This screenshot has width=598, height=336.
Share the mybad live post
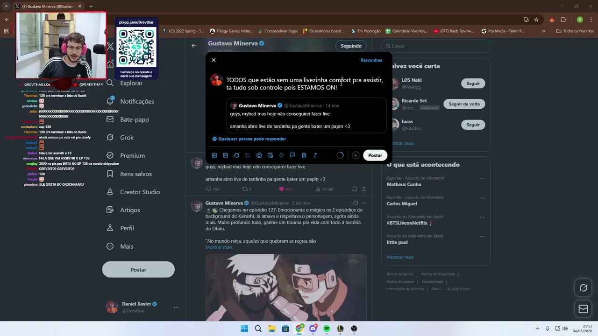pos(363,189)
